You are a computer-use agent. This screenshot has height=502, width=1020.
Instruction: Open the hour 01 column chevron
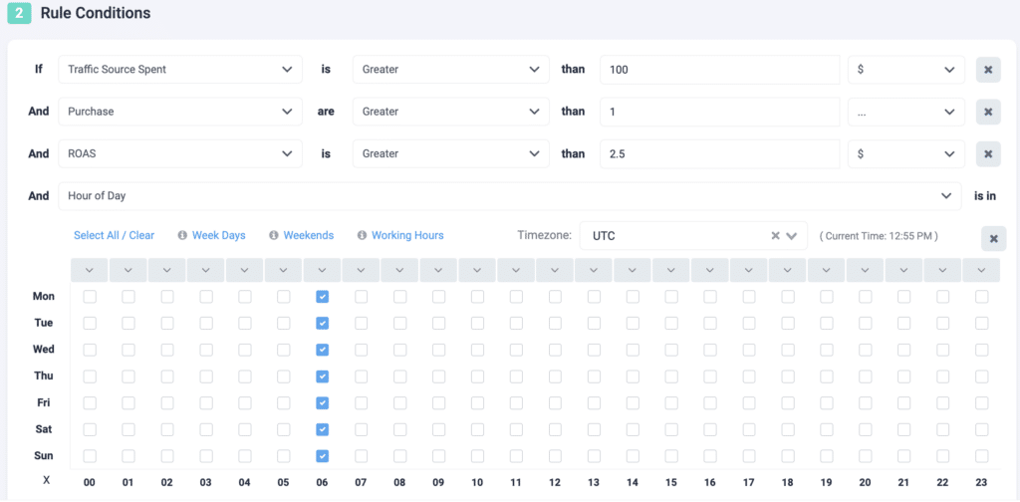pyautogui.click(x=128, y=270)
